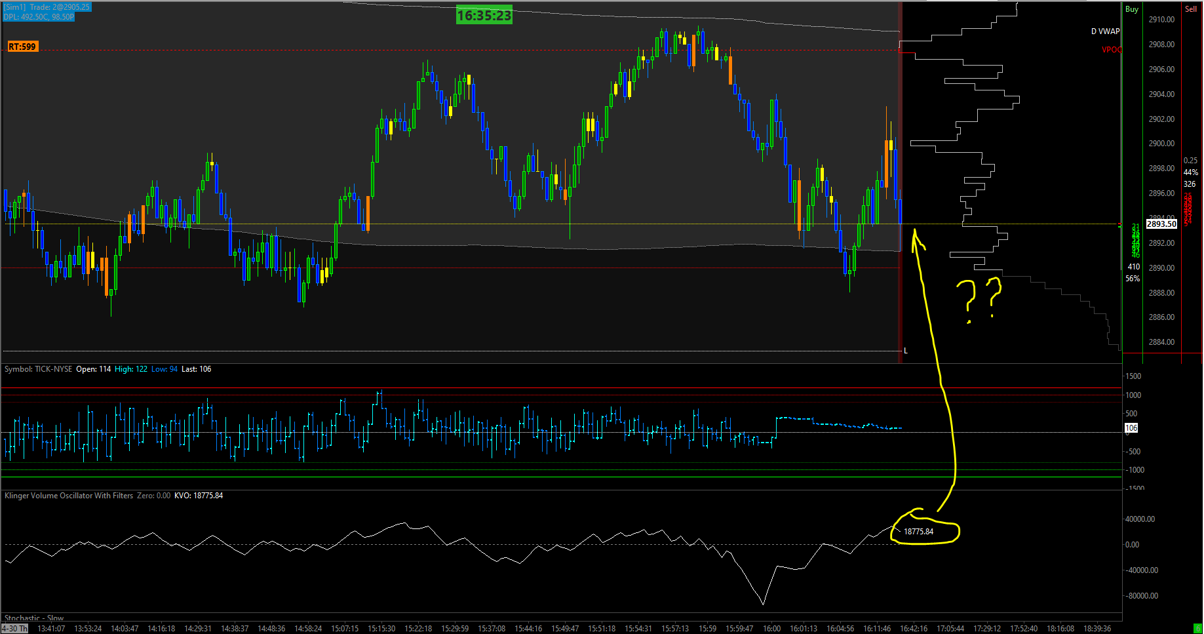Click the red VPOC label

click(x=1112, y=50)
